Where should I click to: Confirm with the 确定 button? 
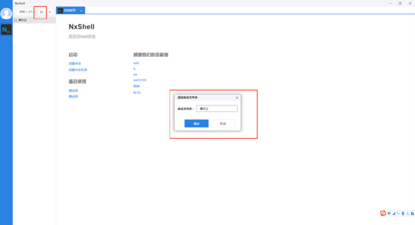(196, 124)
